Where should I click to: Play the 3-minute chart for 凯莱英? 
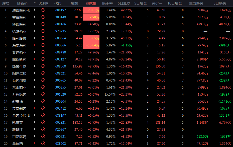pos(43,122)
